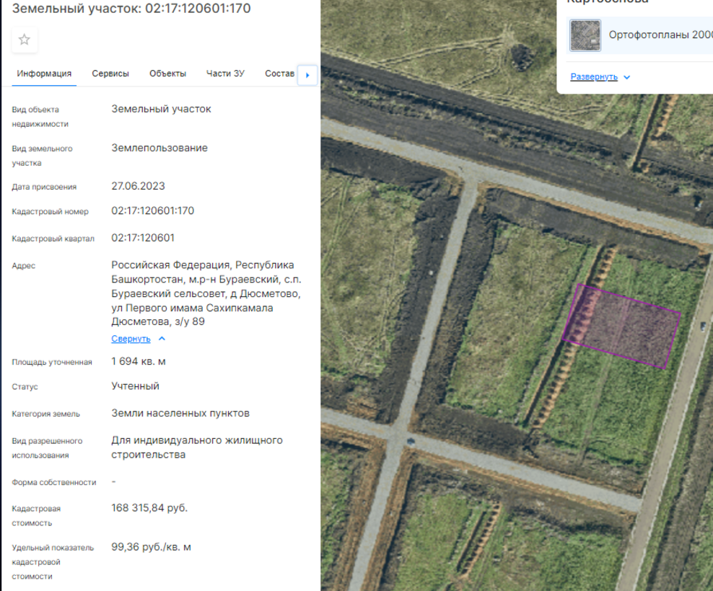Select cadastral quarter value 02:17:120601
Image resolution: width=713 pixels, height=591 pixels.
point(143,238)
